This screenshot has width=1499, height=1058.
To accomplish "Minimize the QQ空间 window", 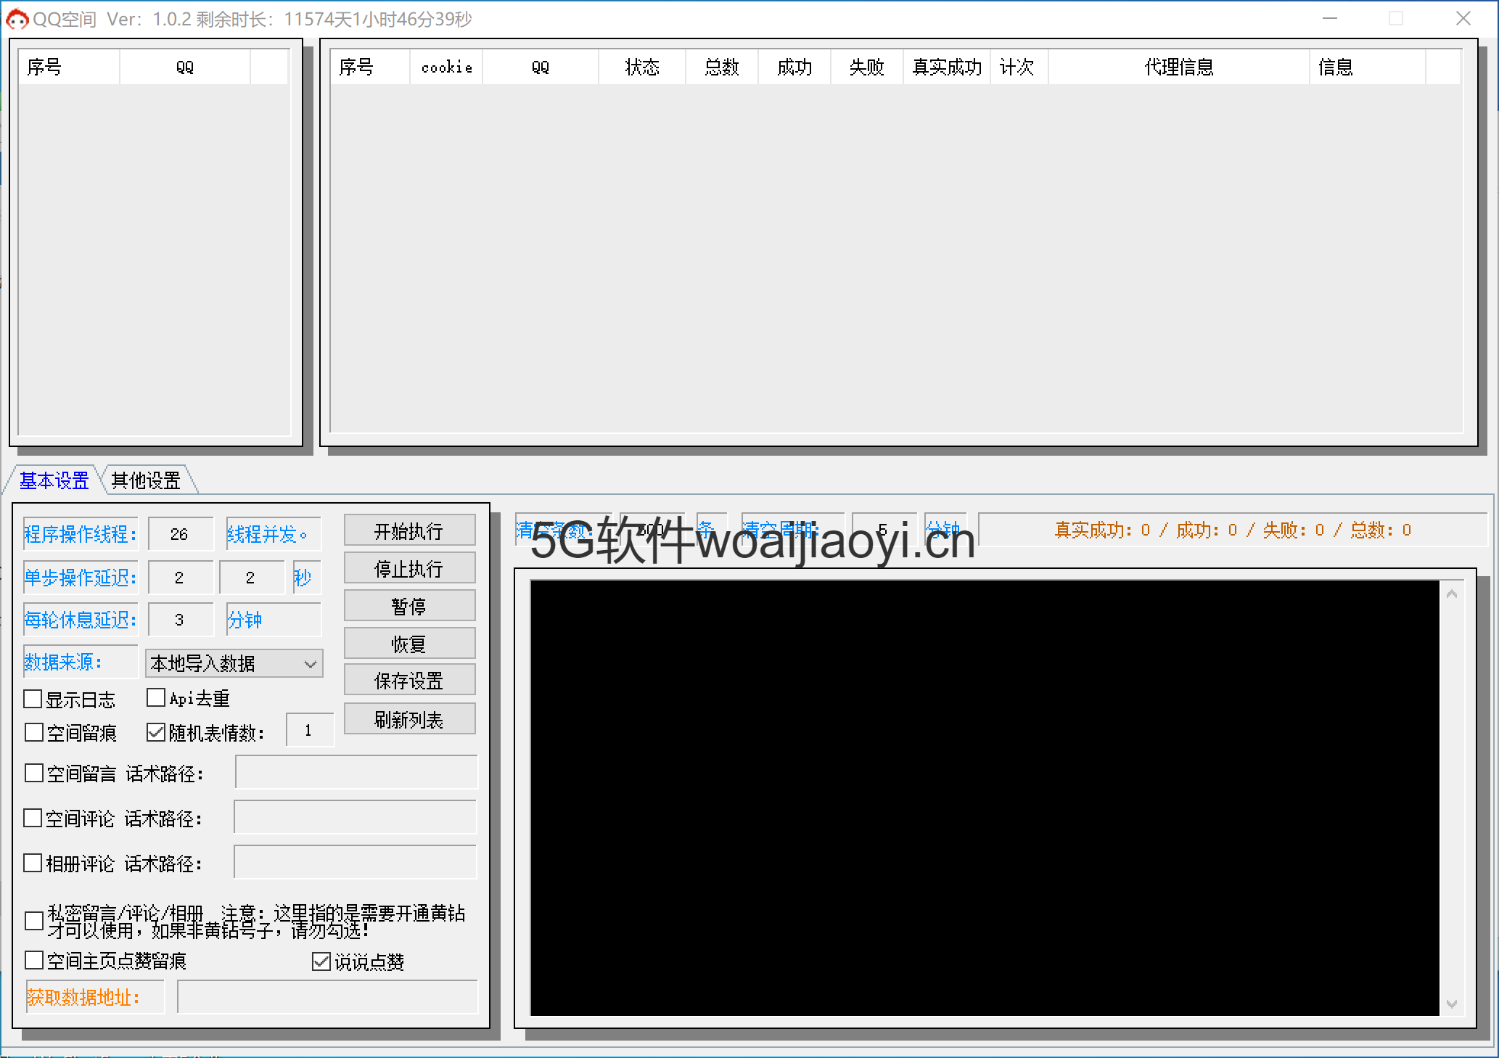I will click(1330, 19).
